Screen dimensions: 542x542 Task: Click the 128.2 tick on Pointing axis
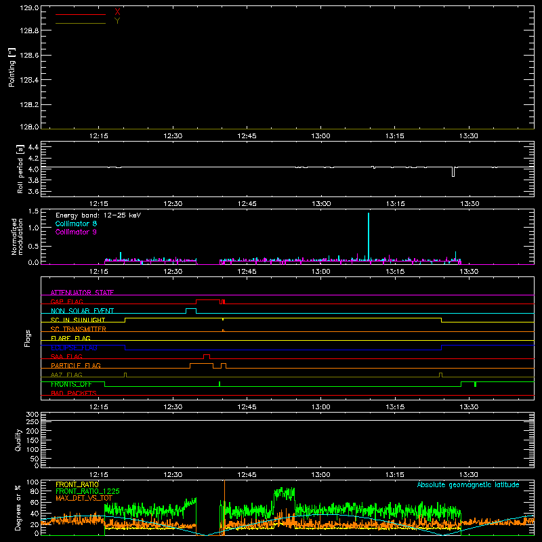coord(29,105)
